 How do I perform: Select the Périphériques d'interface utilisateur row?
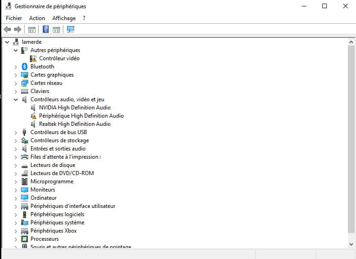(x=73, y=206)
